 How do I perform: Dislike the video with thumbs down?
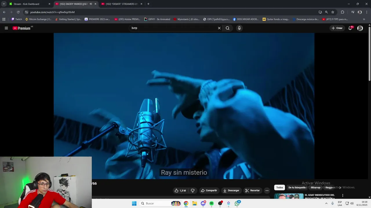[193, 190]
